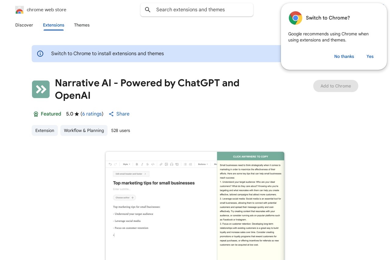This screenshot has height=260, width=390.
Task: Click the Google recommends using Chrome text
Action: tap(328, 37)
